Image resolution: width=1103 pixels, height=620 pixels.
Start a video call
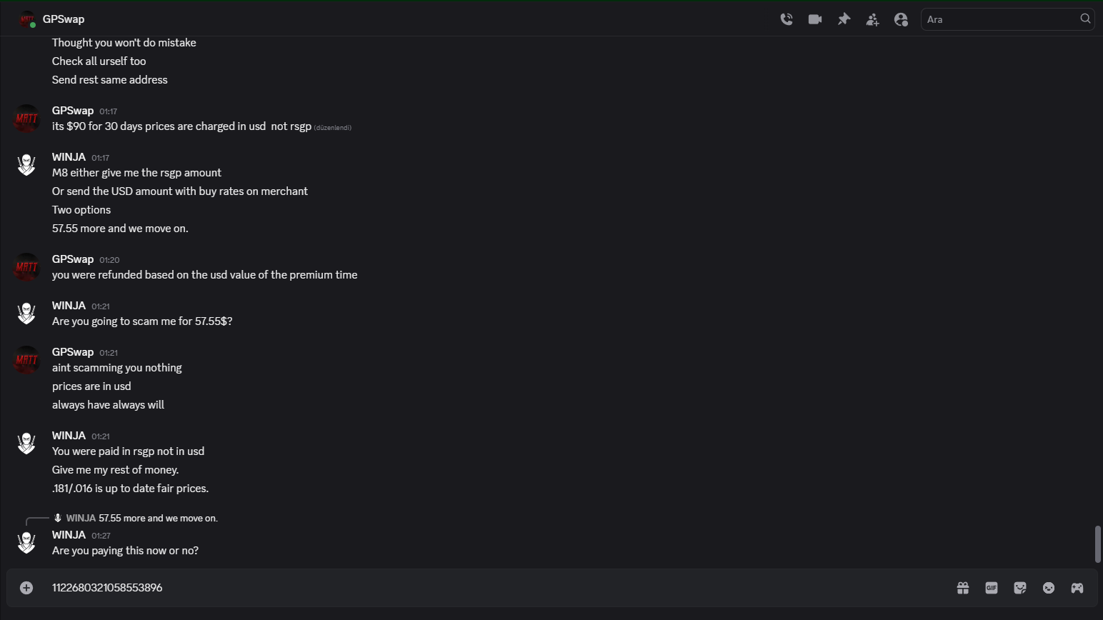point(815,19)
